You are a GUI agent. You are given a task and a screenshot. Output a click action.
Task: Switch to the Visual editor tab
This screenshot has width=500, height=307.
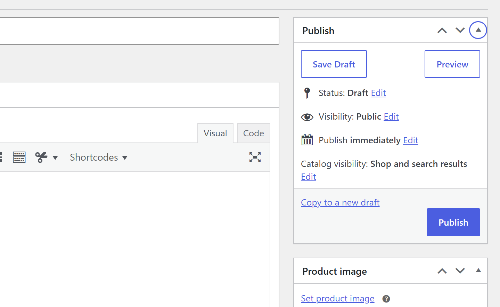click(x=215, y=133)
